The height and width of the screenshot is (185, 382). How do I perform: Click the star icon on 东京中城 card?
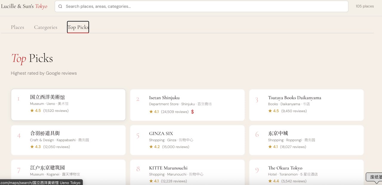tap(270, 147)
